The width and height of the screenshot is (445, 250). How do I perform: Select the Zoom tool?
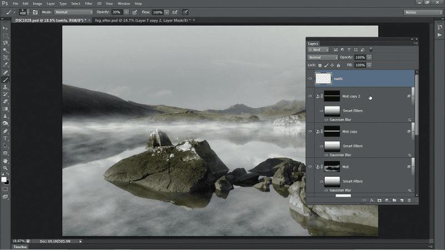point(6,167)
